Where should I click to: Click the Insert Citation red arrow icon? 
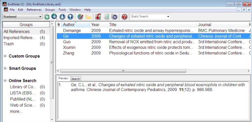(x=98, y=17)
